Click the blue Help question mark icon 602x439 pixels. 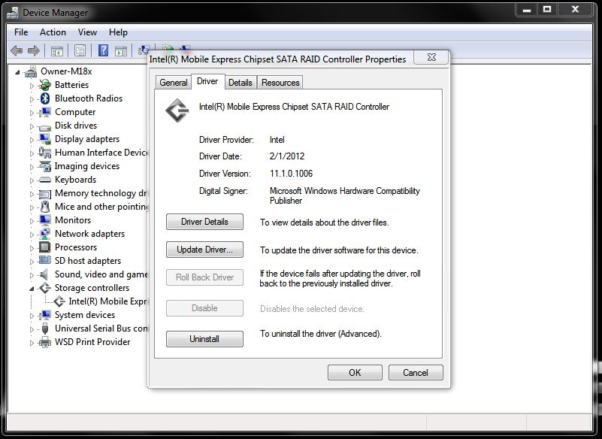(103, 50)
